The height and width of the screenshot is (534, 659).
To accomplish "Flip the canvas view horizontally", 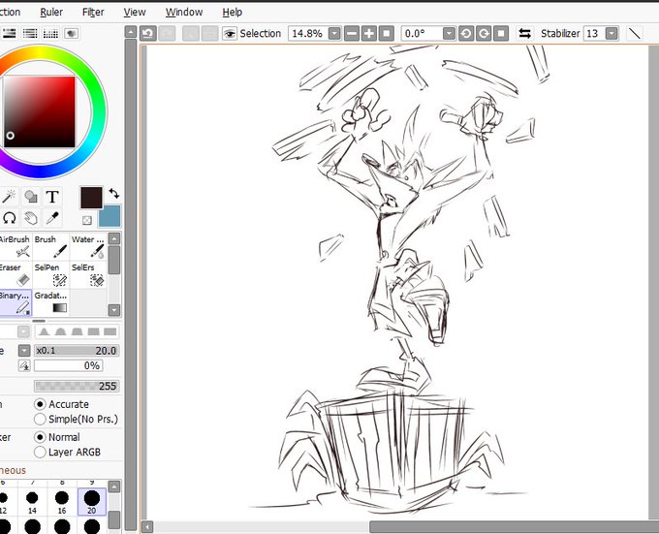I will pos(524,34).
